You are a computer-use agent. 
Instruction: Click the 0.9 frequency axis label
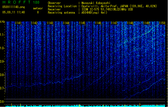pyautogui.click(x=2, y=62)
